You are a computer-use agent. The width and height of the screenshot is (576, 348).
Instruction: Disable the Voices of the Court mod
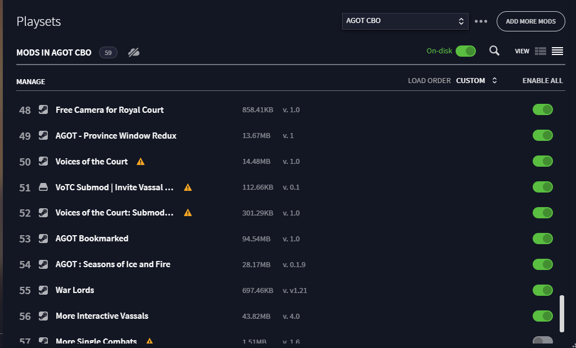(543, 161)
